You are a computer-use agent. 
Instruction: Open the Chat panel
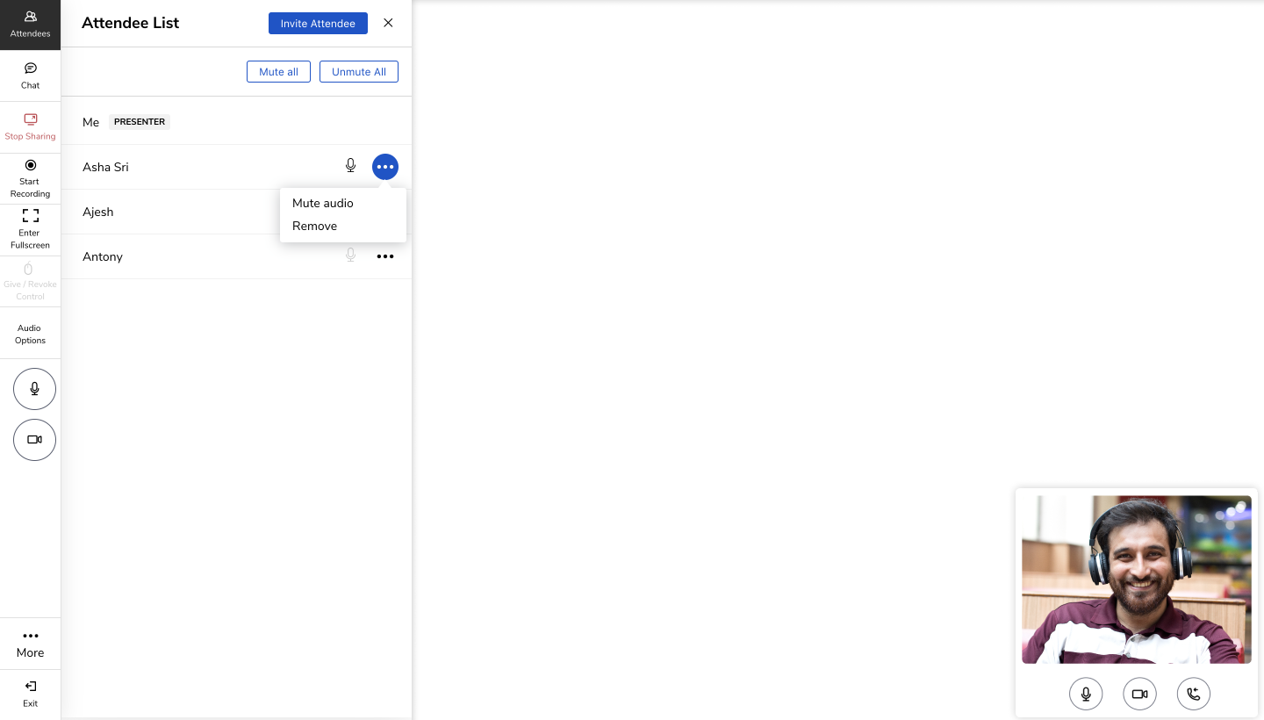[x=30, y=76]
